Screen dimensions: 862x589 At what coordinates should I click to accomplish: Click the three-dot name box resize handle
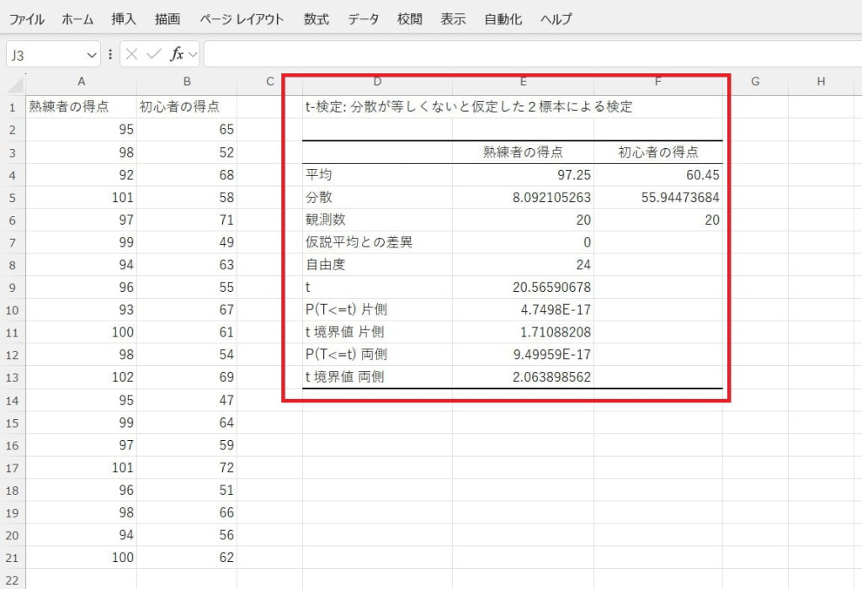tap(110, 55)
